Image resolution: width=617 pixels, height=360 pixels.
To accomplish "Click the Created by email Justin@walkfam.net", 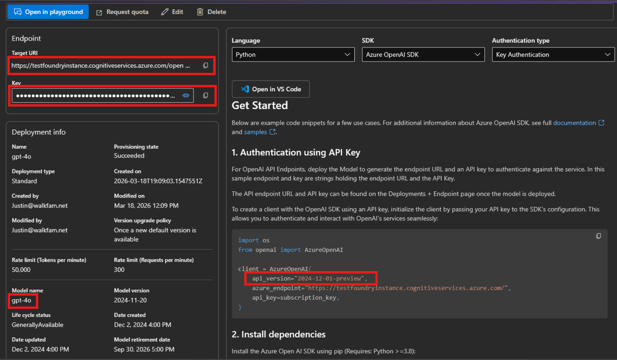I will (x=39, y=206).
